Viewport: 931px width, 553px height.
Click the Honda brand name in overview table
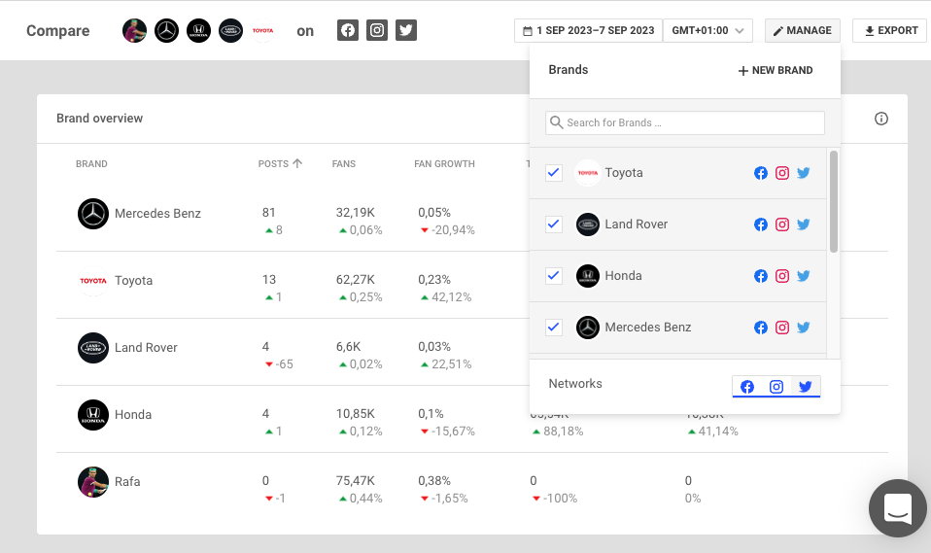tap(133, 415)
